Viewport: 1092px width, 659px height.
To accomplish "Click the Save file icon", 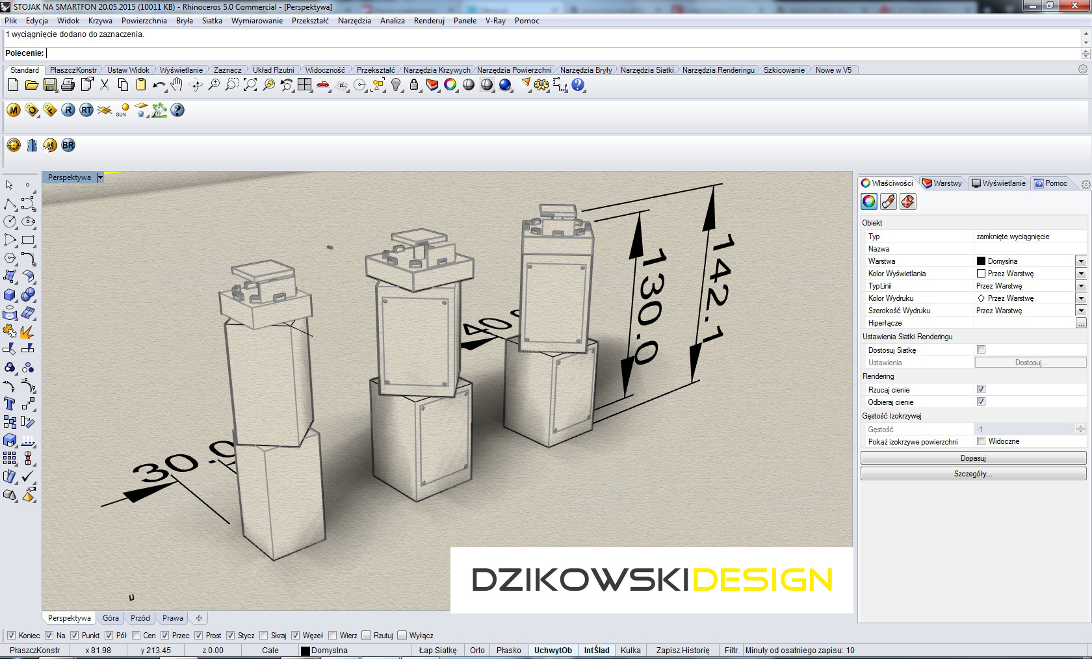I will pyautogui.click(x=49, y=85).
